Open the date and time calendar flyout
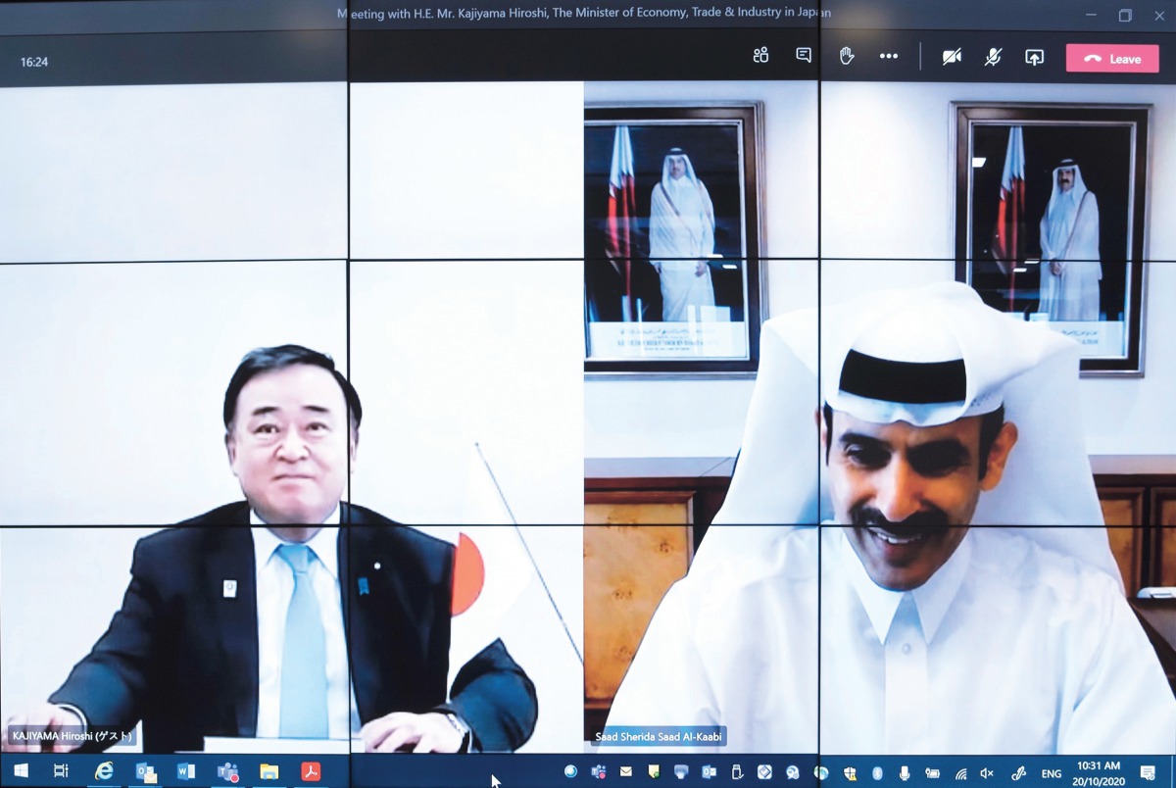Image resolution: width=1176 pixels, height=788 pixels. (x=1098, y=772)
